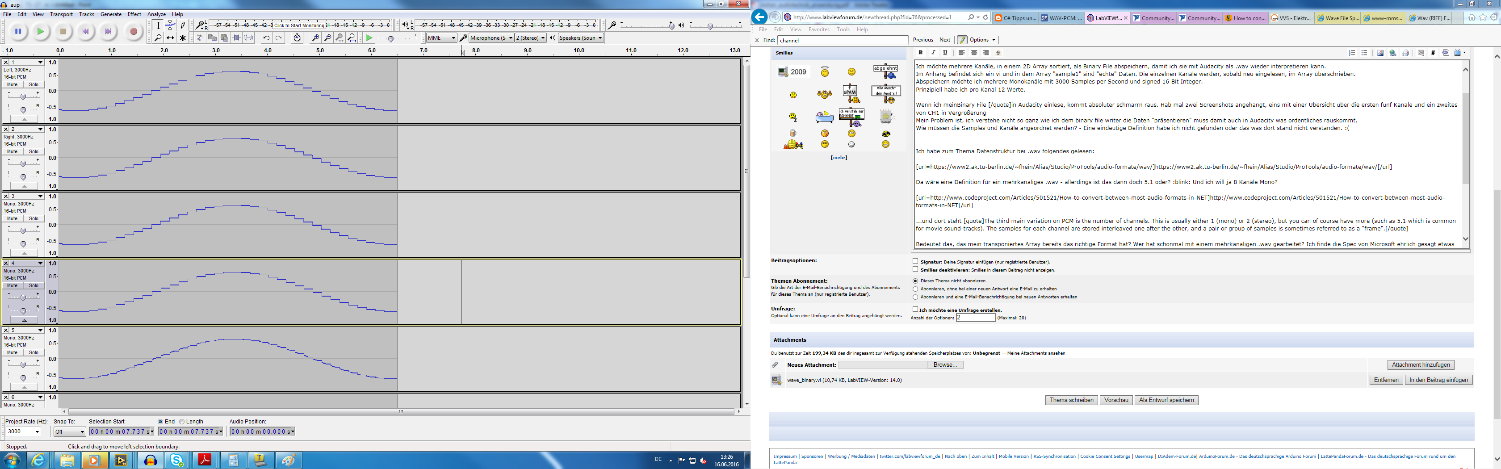
Task: Click the Zoom Out magnifier icon
Action: (x=328, y=38)
